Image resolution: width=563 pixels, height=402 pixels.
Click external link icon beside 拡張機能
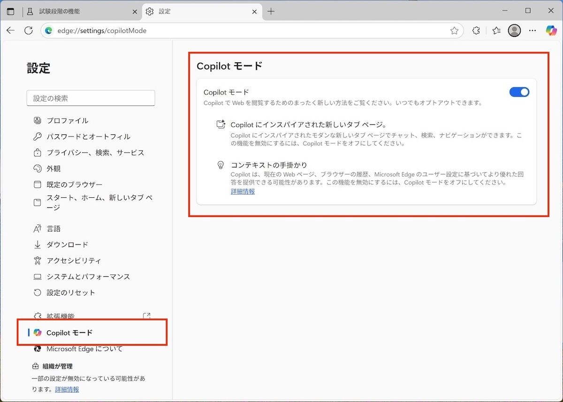point(146,316)
